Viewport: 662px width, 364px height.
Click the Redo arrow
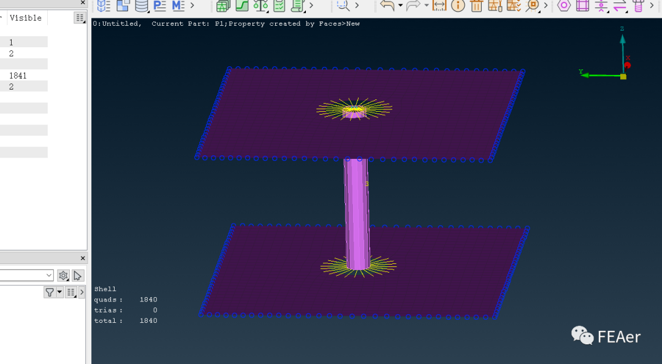413,6
